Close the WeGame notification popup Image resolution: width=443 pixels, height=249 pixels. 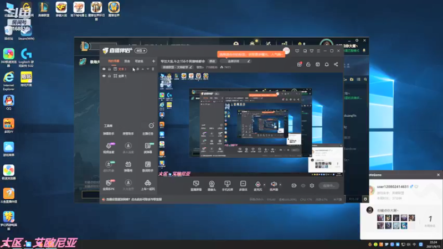pos(438,175)
